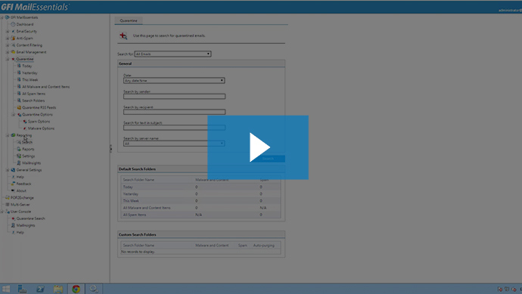This screenshot has height=294, width=522.
Task: Open Help below General Settings
Action: pyautogui.click(x=20, y=178)
